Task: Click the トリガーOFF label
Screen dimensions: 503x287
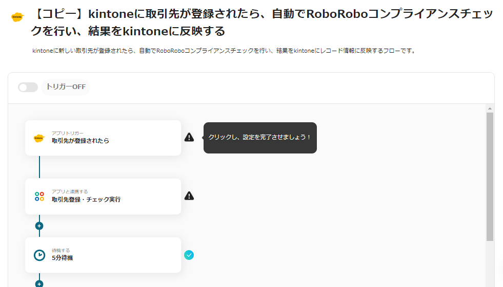Action: click(x=66, y=87)
